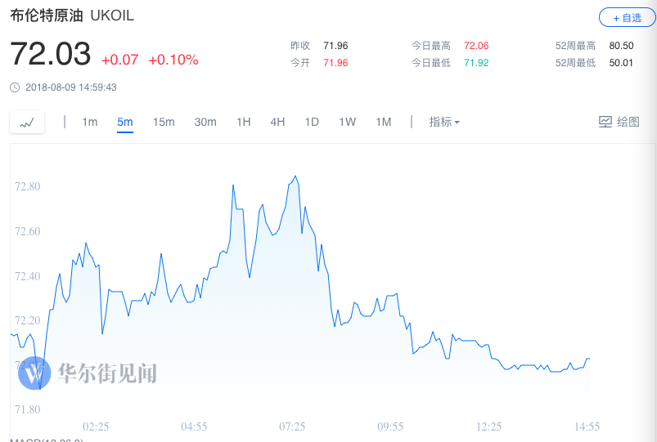
Task: Select the 5m interval tab
Action: pyautogui.click(x=125, y=122)
